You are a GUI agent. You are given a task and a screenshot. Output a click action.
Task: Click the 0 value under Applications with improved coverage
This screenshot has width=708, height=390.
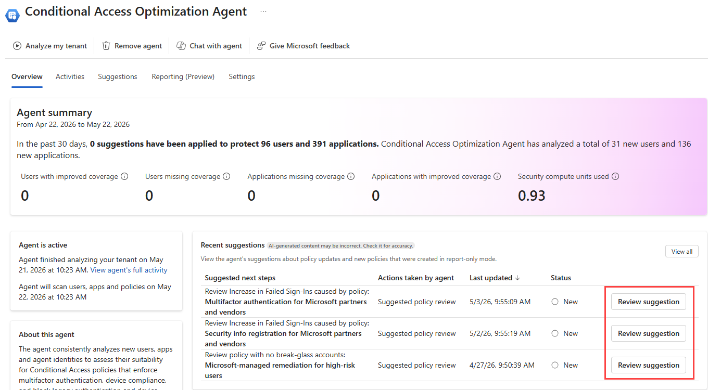pyautogui.click(x=376, y=196)
